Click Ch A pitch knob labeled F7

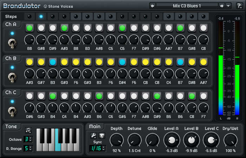coord(134,40)
